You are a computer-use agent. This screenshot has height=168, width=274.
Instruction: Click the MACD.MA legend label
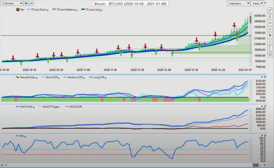click(26, 106)
